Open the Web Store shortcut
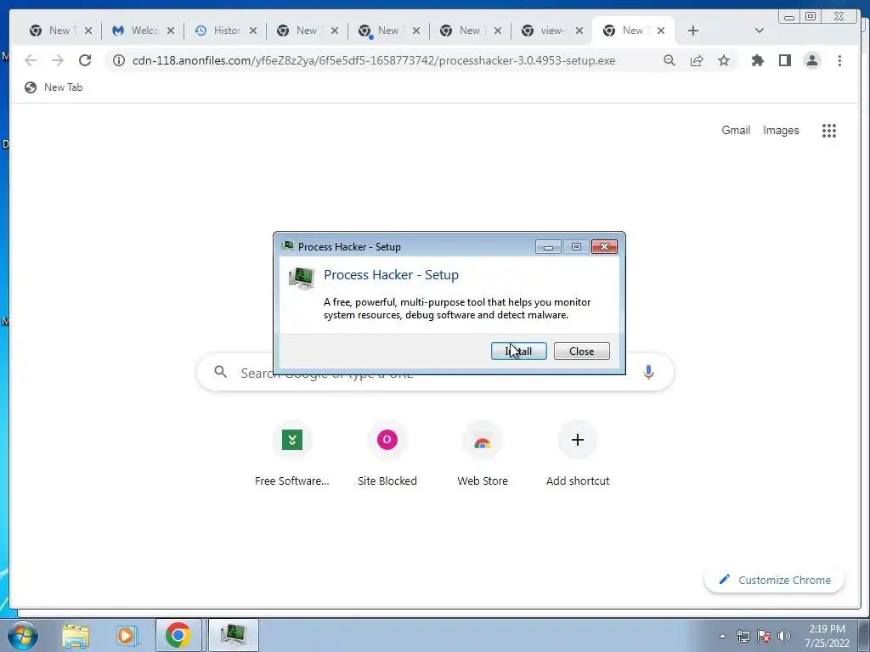 pyautogui.click(x=483, y=453)
